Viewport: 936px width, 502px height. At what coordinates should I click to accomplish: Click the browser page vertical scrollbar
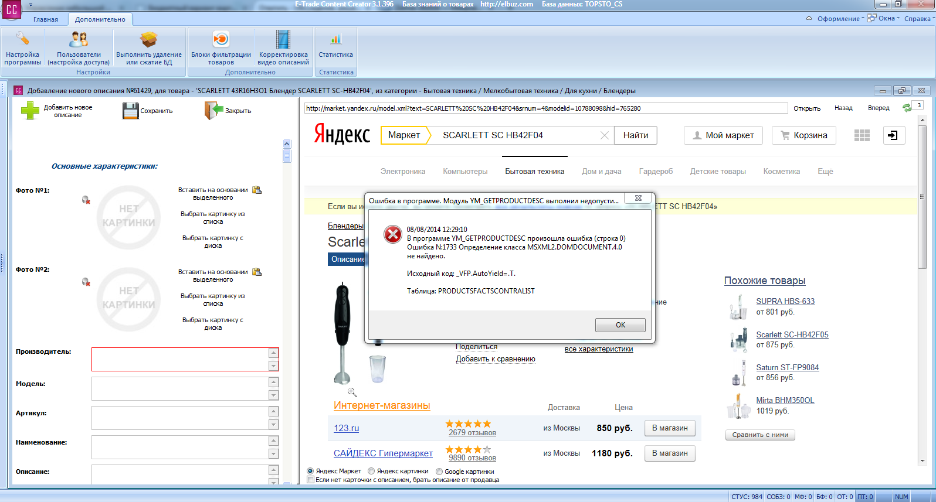click(922, 196)
